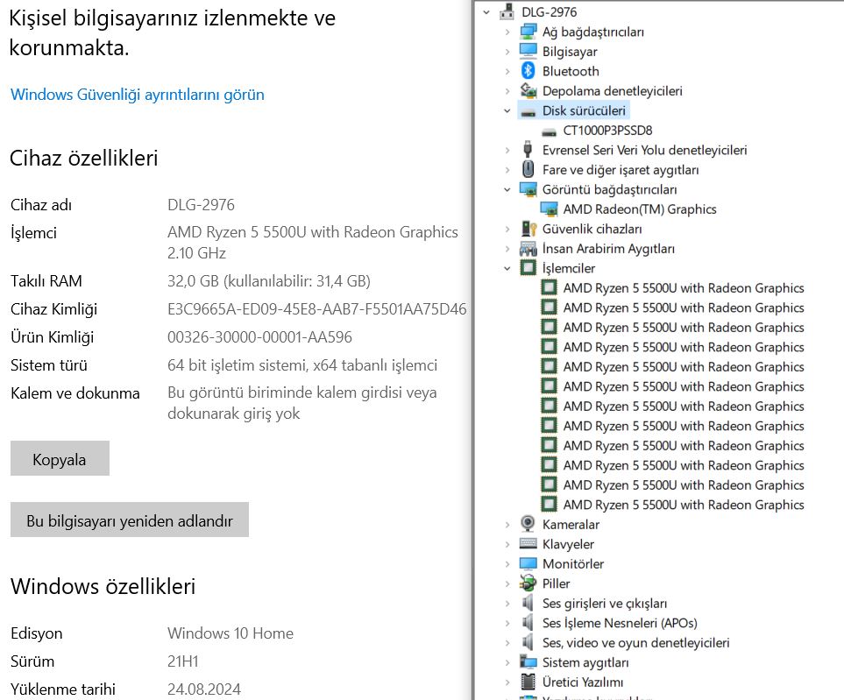844x700 pixels.
Task: Expand the Üretici Yazılımı category
Action: coord(507,682)
